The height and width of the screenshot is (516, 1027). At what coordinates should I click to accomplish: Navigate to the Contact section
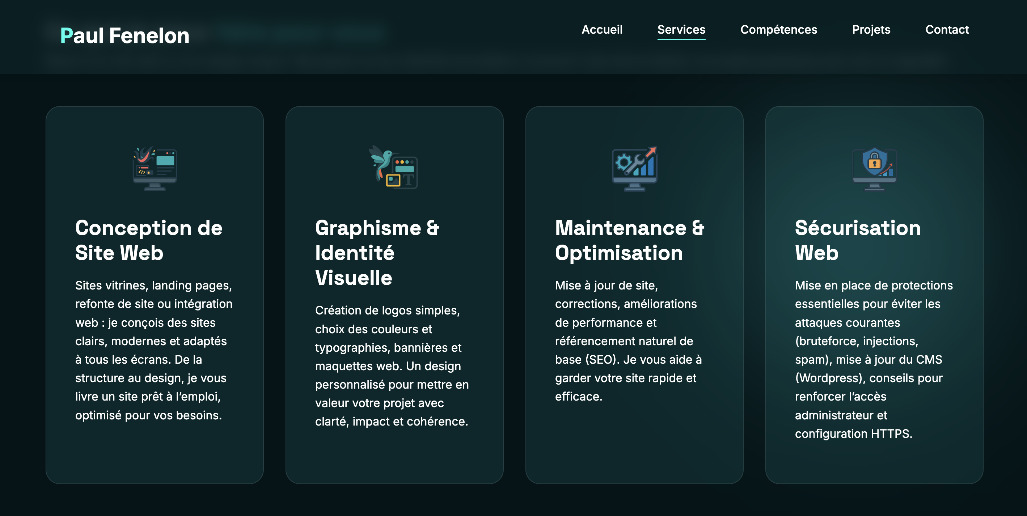click(x=947, y=30)
